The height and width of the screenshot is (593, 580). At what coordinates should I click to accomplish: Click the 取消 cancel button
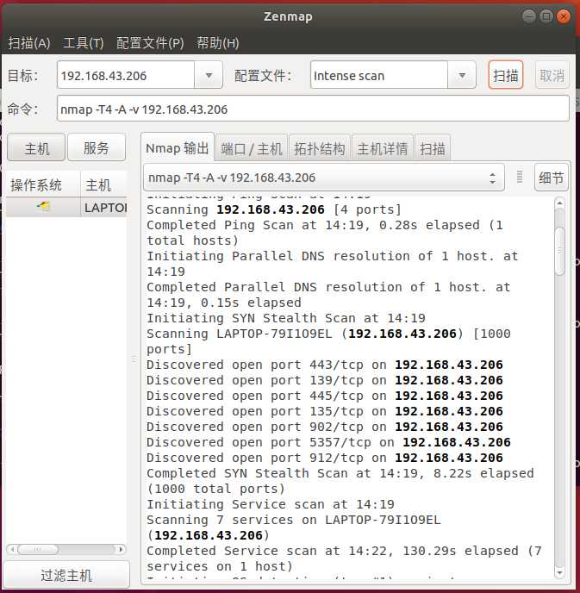pyautogui.click(x=552, y=75)
